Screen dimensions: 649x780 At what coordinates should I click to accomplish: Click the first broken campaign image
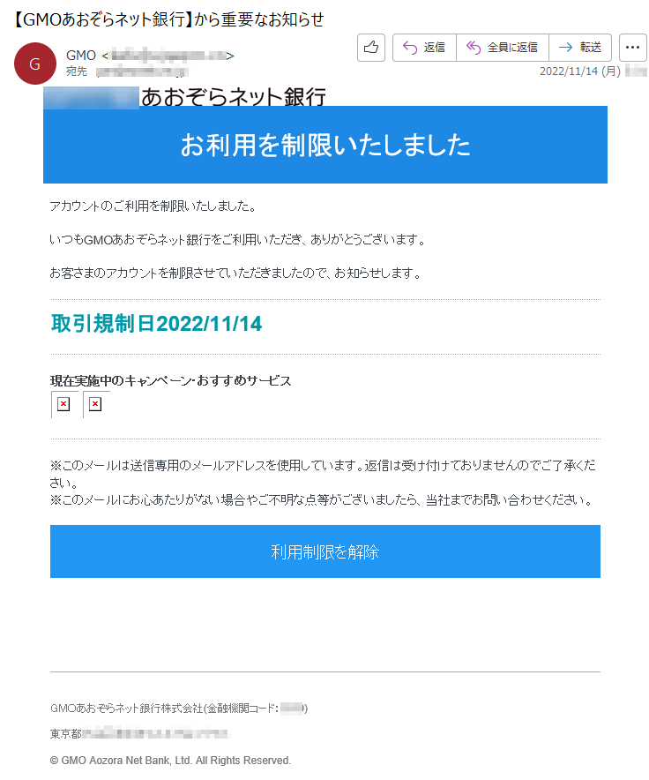(x=63, y=404)
